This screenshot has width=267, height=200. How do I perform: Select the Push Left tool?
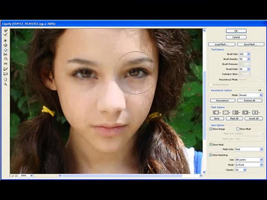[6, 54]
